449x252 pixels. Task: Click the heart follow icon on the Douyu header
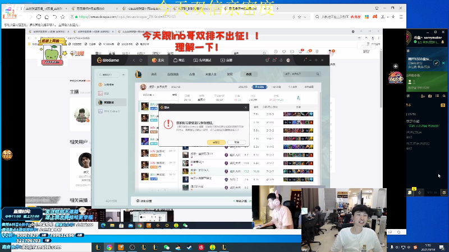pyautogui.click(x=284, y=52)
